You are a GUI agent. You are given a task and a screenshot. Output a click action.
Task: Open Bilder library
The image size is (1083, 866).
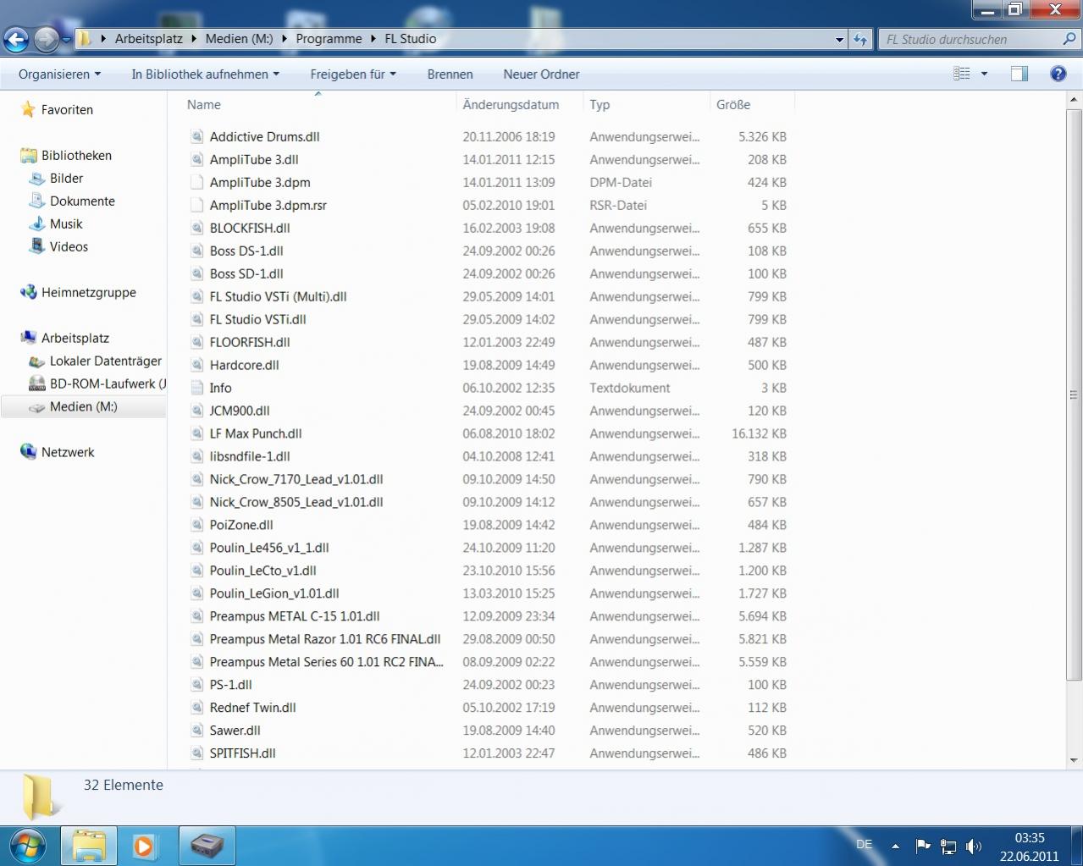coord(66,178)
